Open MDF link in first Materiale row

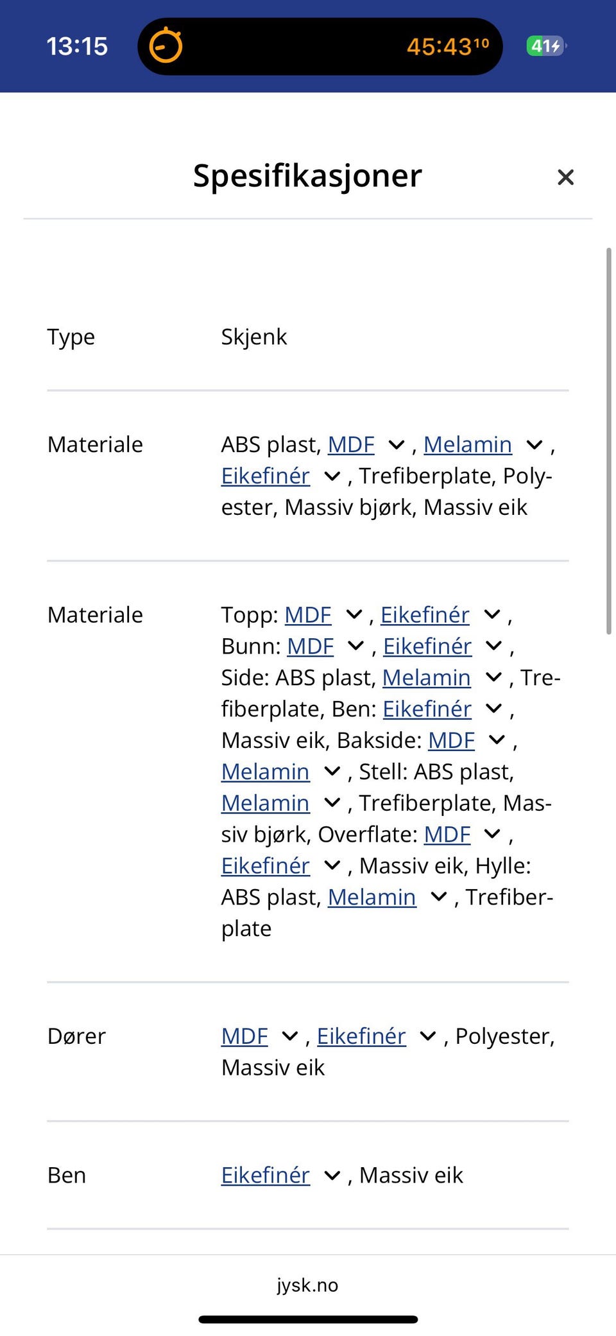[351, 444]
